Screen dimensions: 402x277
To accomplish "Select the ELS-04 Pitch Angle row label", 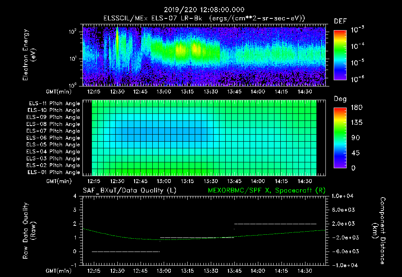I will pos(53,151).
